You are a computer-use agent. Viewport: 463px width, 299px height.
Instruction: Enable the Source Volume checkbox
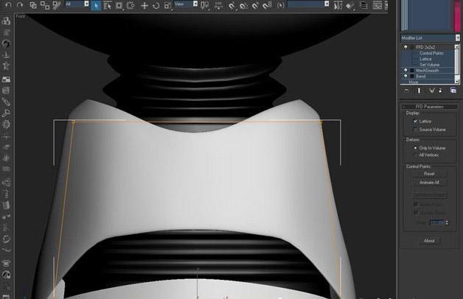pos(415,130)
